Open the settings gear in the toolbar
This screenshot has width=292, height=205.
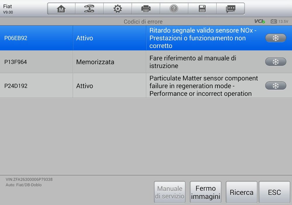pos(117,9)
